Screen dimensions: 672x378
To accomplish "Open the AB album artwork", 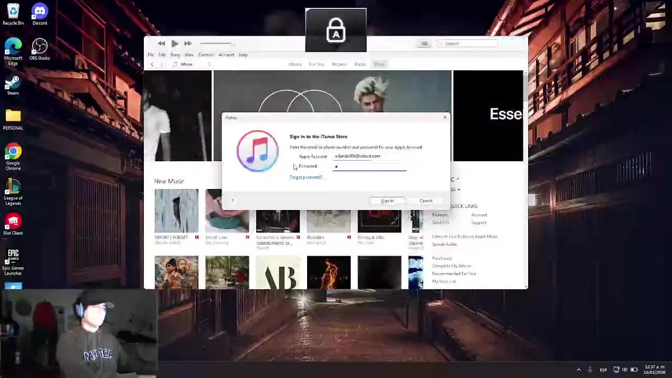I will pos(278,272).
